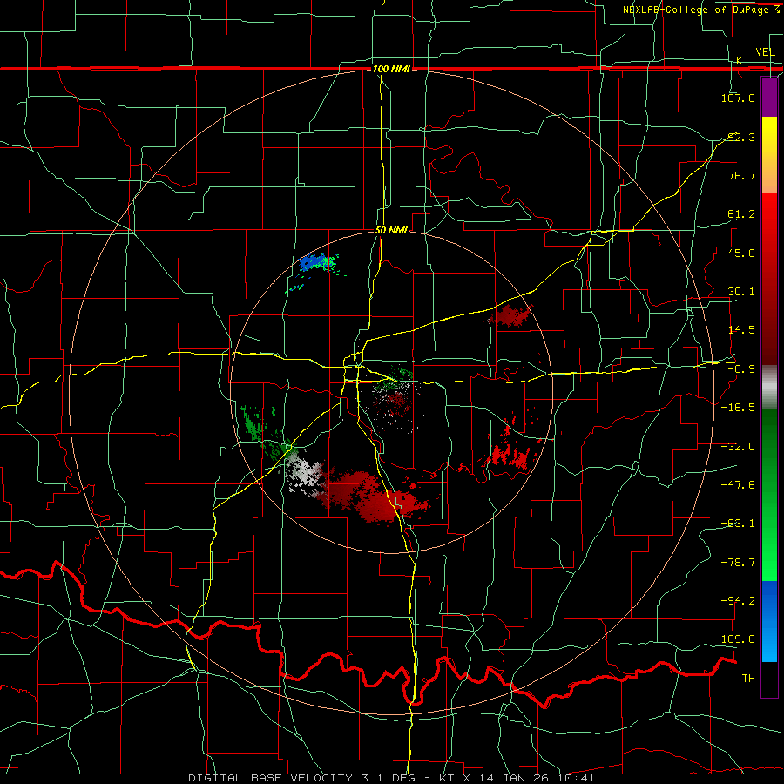
Task: Click the KTLX station identifier
Action: [x=456, y=778]
